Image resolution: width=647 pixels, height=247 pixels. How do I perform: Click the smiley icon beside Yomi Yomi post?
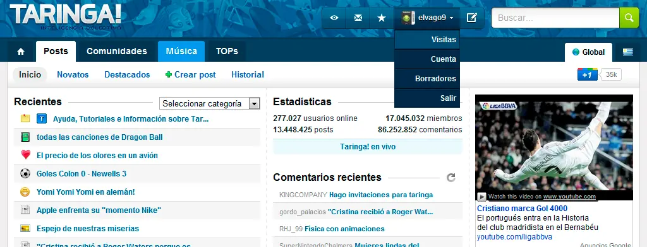[x=25, y=192]
